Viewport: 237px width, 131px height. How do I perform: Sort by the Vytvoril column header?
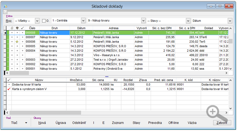pyautogui.click(x=142, y=28)
